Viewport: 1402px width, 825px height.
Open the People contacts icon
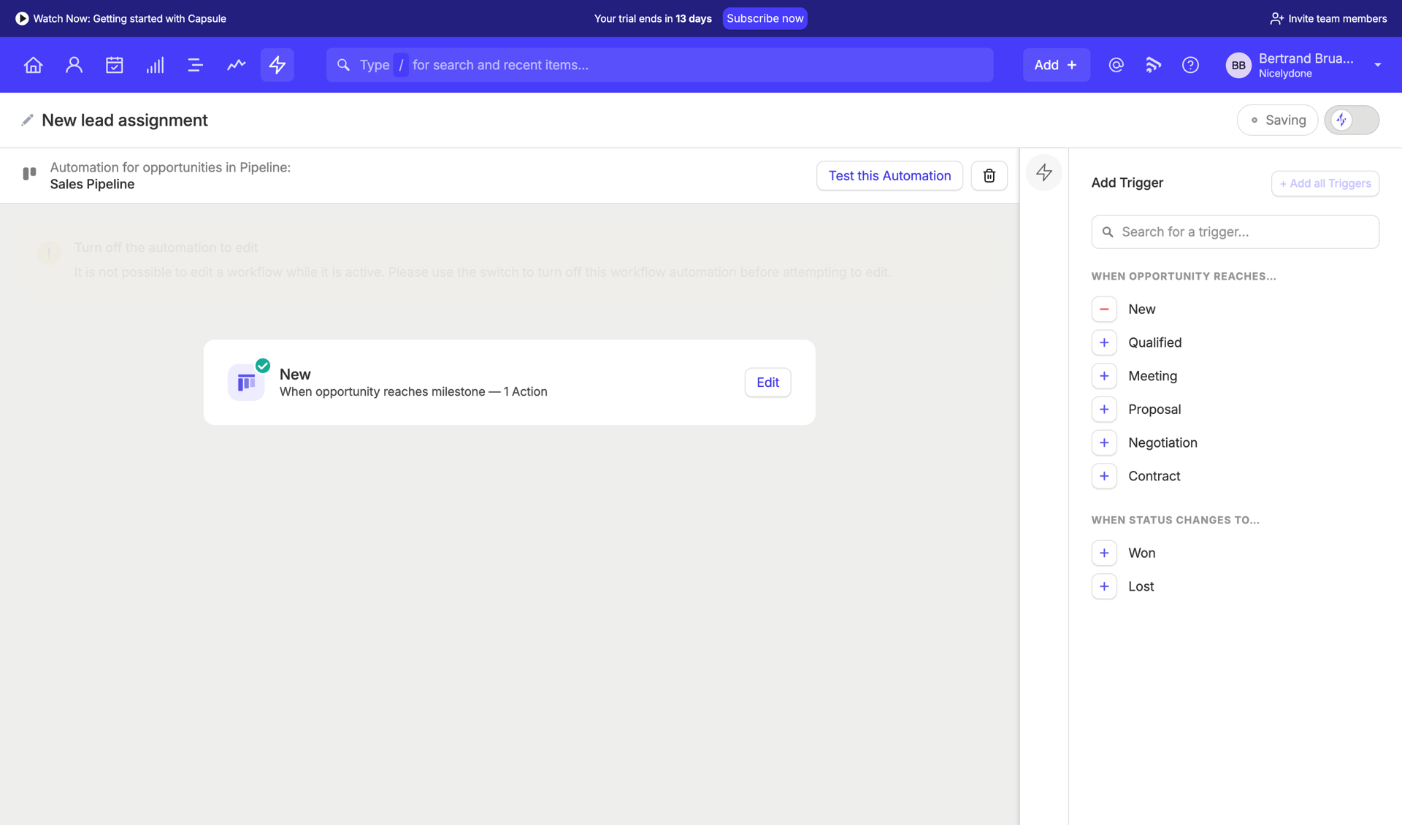(74, 64)
